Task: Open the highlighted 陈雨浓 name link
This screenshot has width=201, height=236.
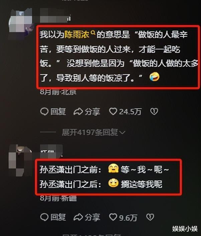Action: pos(77,34)
